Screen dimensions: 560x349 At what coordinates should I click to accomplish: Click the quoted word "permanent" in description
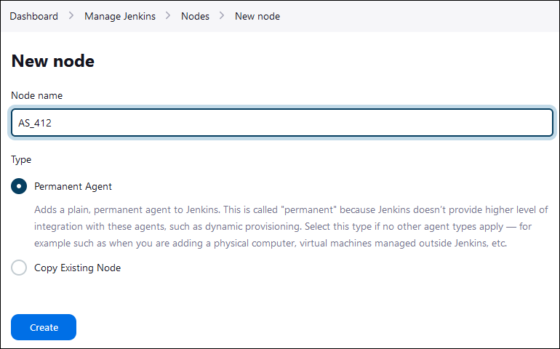point(309,209)
